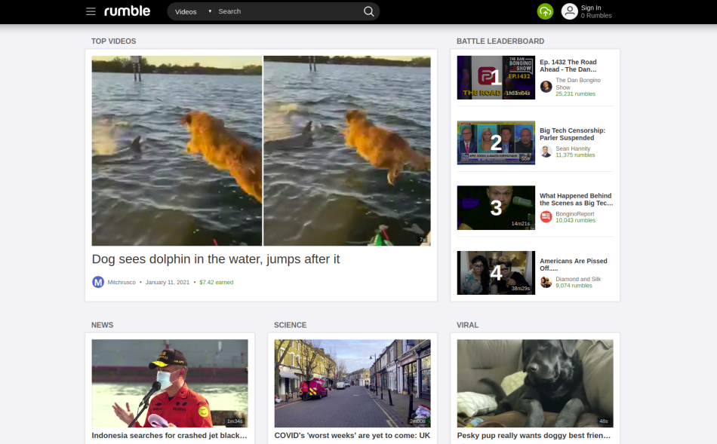
Task: Open the Ep. 1432 leaderboard thumbnail
Action: pos(495,77)
